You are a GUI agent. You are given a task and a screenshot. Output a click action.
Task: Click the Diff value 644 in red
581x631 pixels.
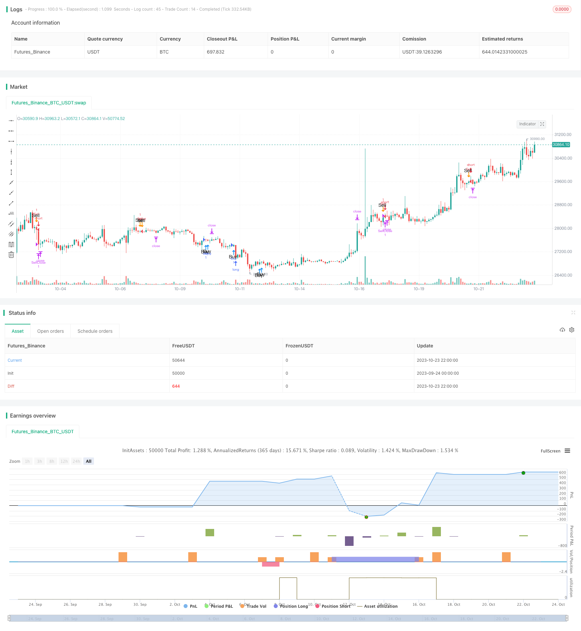point(176,386)
